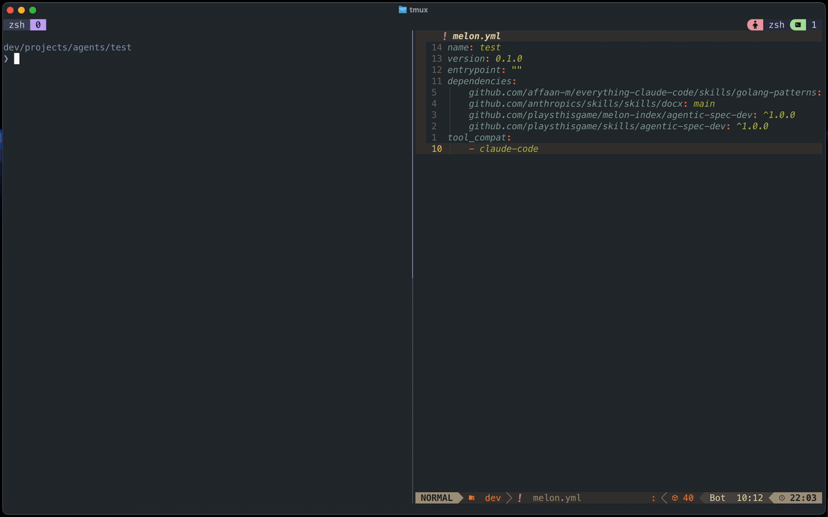Click the zsh session name at top right
828x517 pixels.
coord(777,25)
